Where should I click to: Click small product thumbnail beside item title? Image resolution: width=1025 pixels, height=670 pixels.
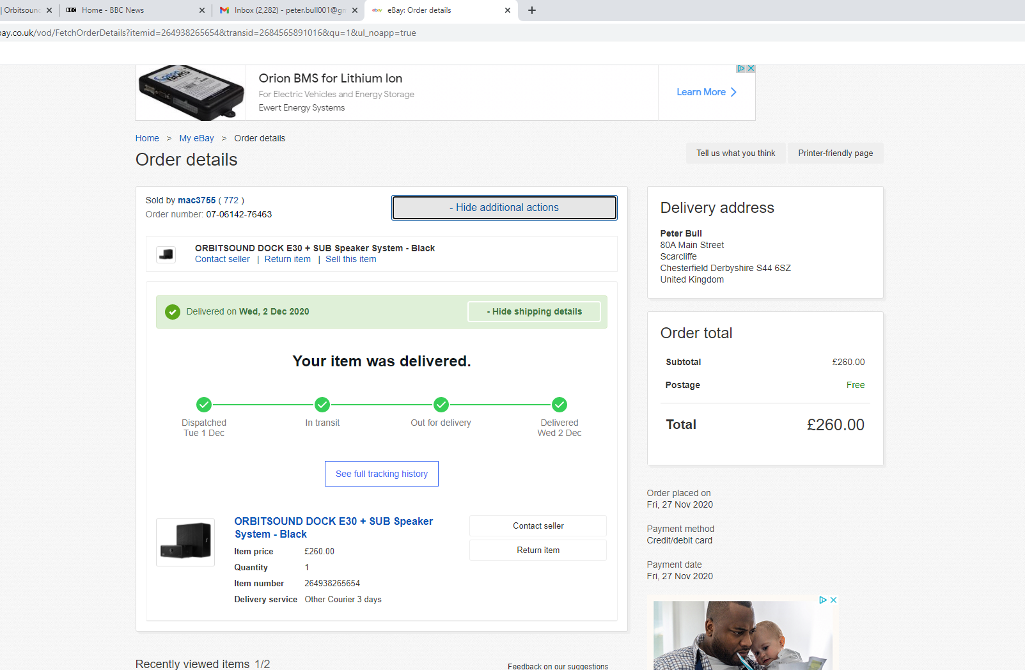coord(166,254)
